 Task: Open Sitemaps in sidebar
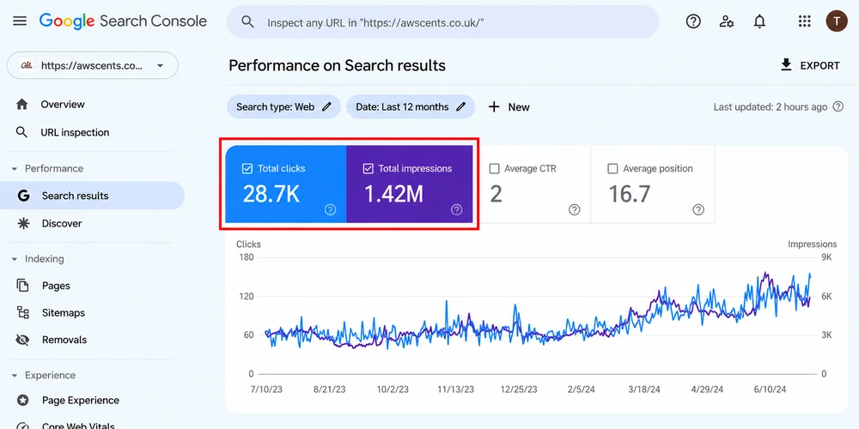click(x=63, y=313)
